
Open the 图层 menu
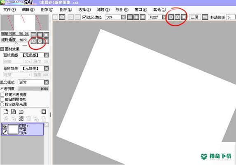click(66, 10)
